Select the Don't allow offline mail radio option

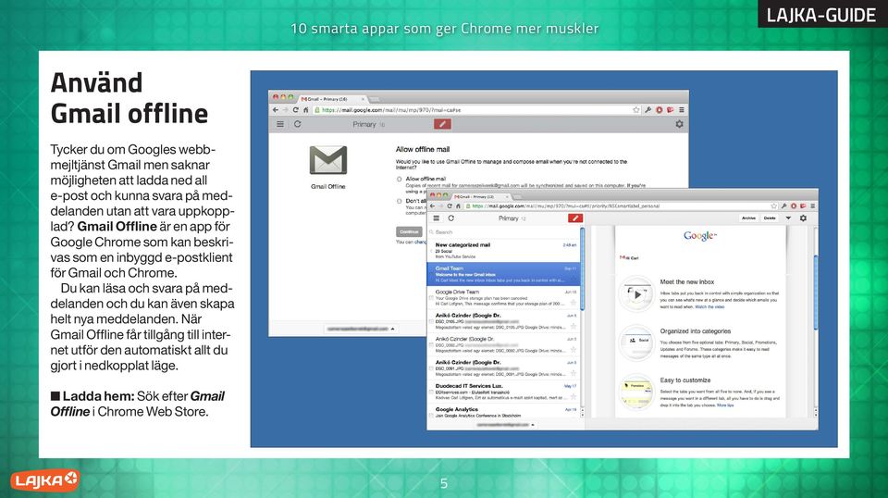[400, 201]
